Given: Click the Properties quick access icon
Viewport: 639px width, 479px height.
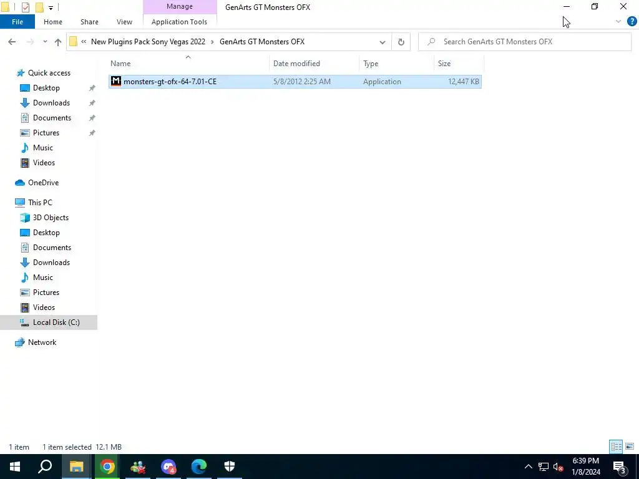Looking at the screenshot, I should (x=25, y=7).
